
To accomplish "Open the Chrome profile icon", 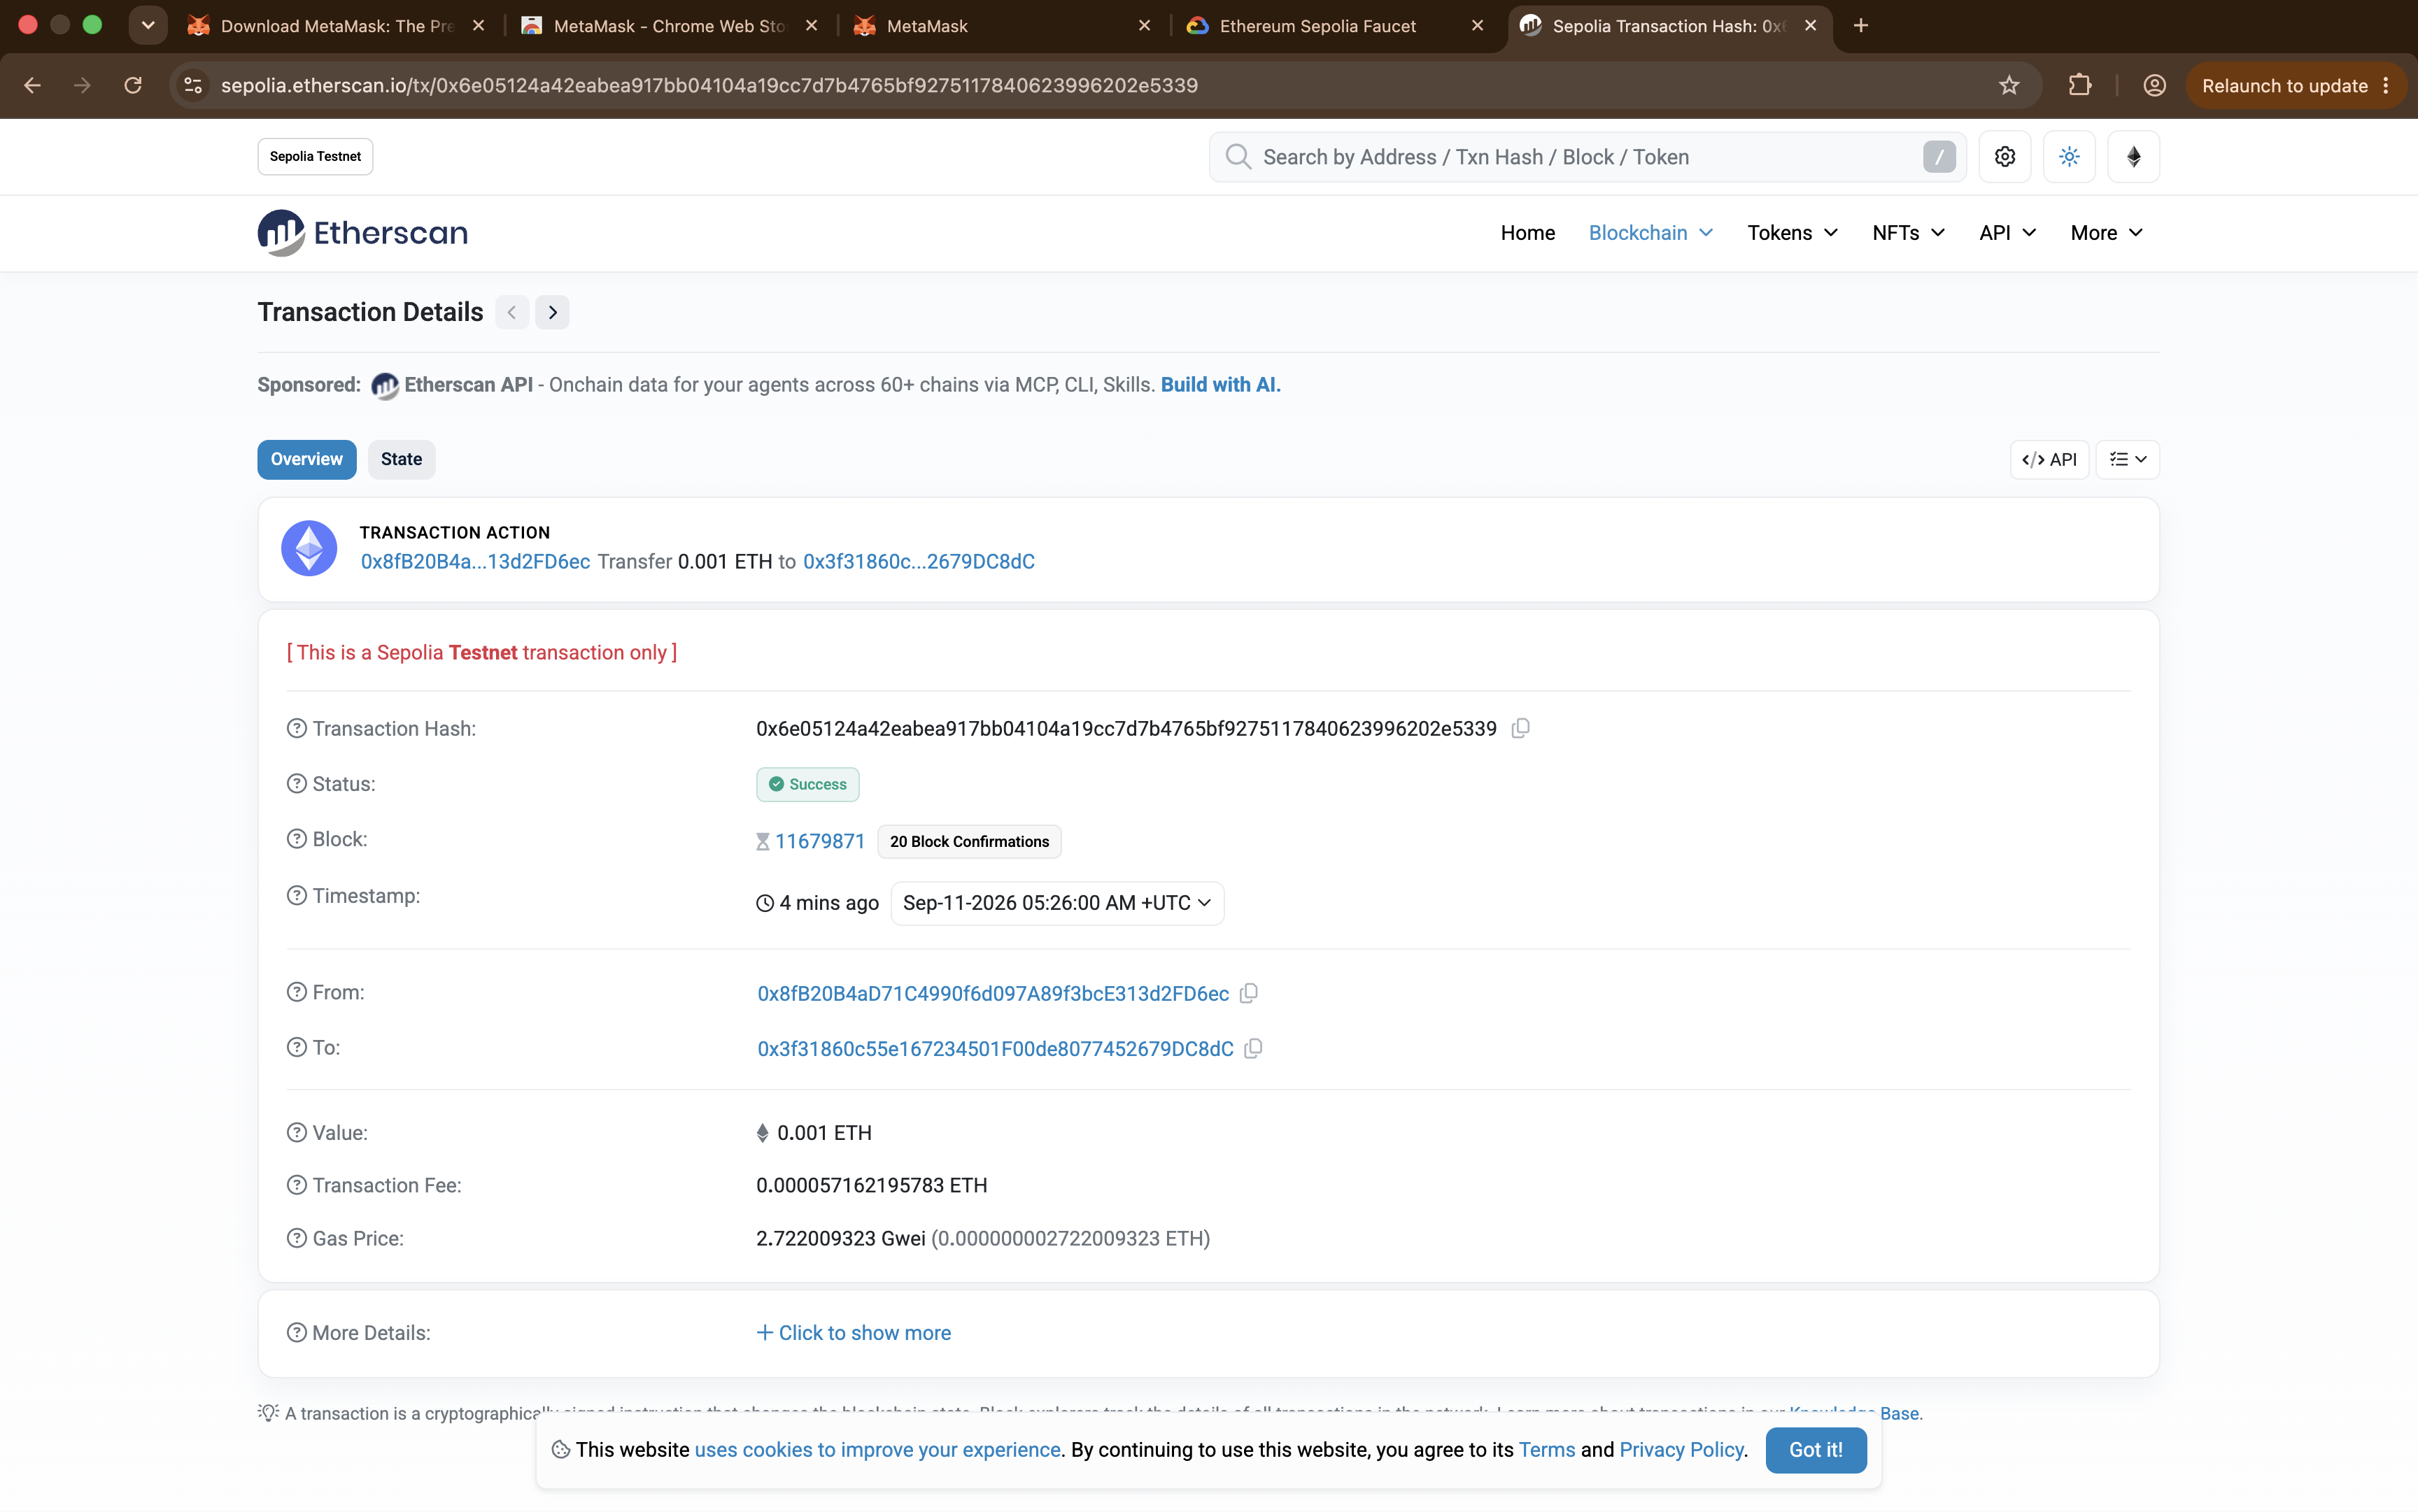I will pyautogui.click(x=2154, y=86).
